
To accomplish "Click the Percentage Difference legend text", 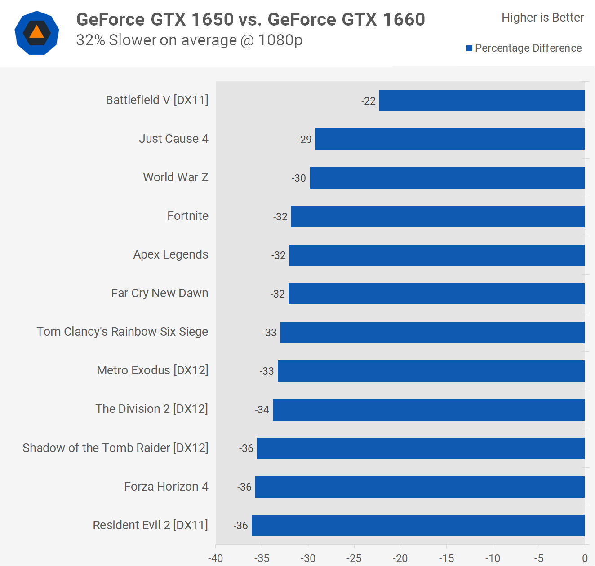I will (528, 48).
